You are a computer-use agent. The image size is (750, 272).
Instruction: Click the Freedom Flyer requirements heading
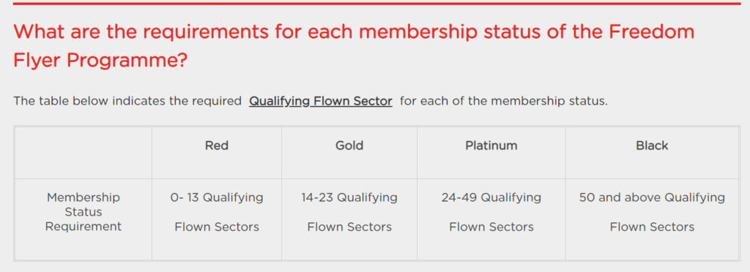354,46
